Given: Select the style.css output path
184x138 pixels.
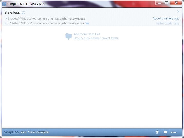Looking at the screenshot, I should point(46,23).
